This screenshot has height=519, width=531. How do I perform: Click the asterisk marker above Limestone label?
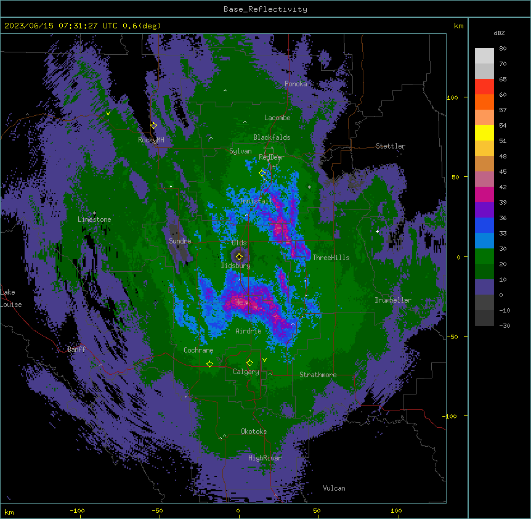click(x=94, y=213)
